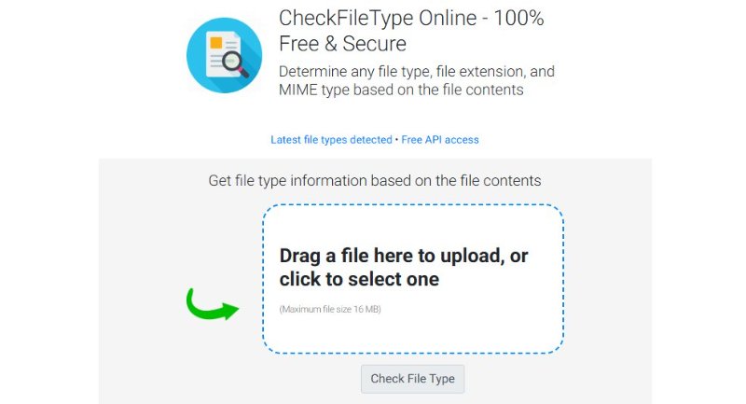This screenshot has height=404, width=746.
Task: Click the orange square on the logo document
Action: pyautogui.click(x=216, y=42)
